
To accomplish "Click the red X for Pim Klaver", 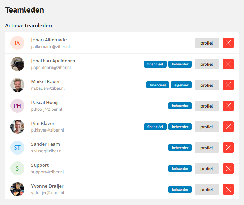I will coord(228,127).
